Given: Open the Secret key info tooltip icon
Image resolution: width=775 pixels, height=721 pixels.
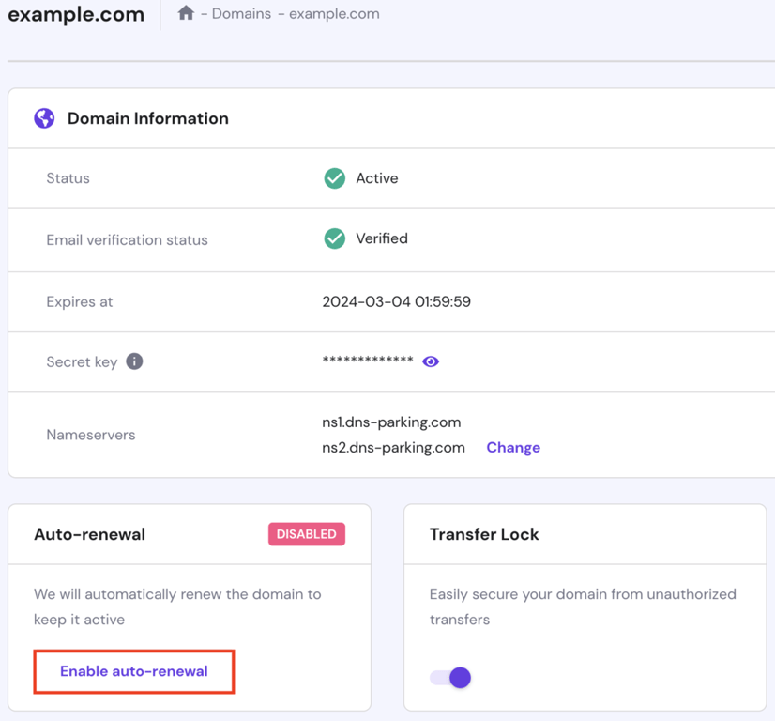Looking at the screenshot, I should [x=132, y=361].
